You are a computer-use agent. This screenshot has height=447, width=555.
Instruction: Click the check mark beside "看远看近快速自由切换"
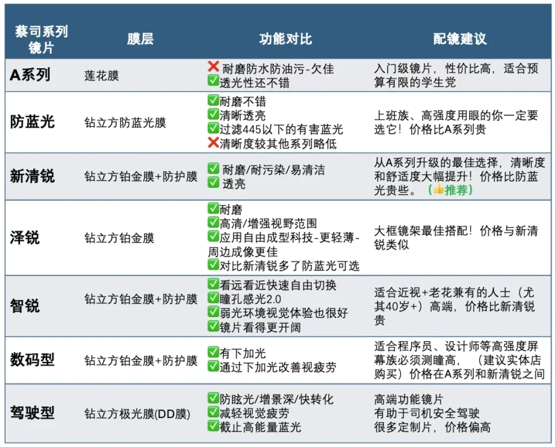[213, 283]
